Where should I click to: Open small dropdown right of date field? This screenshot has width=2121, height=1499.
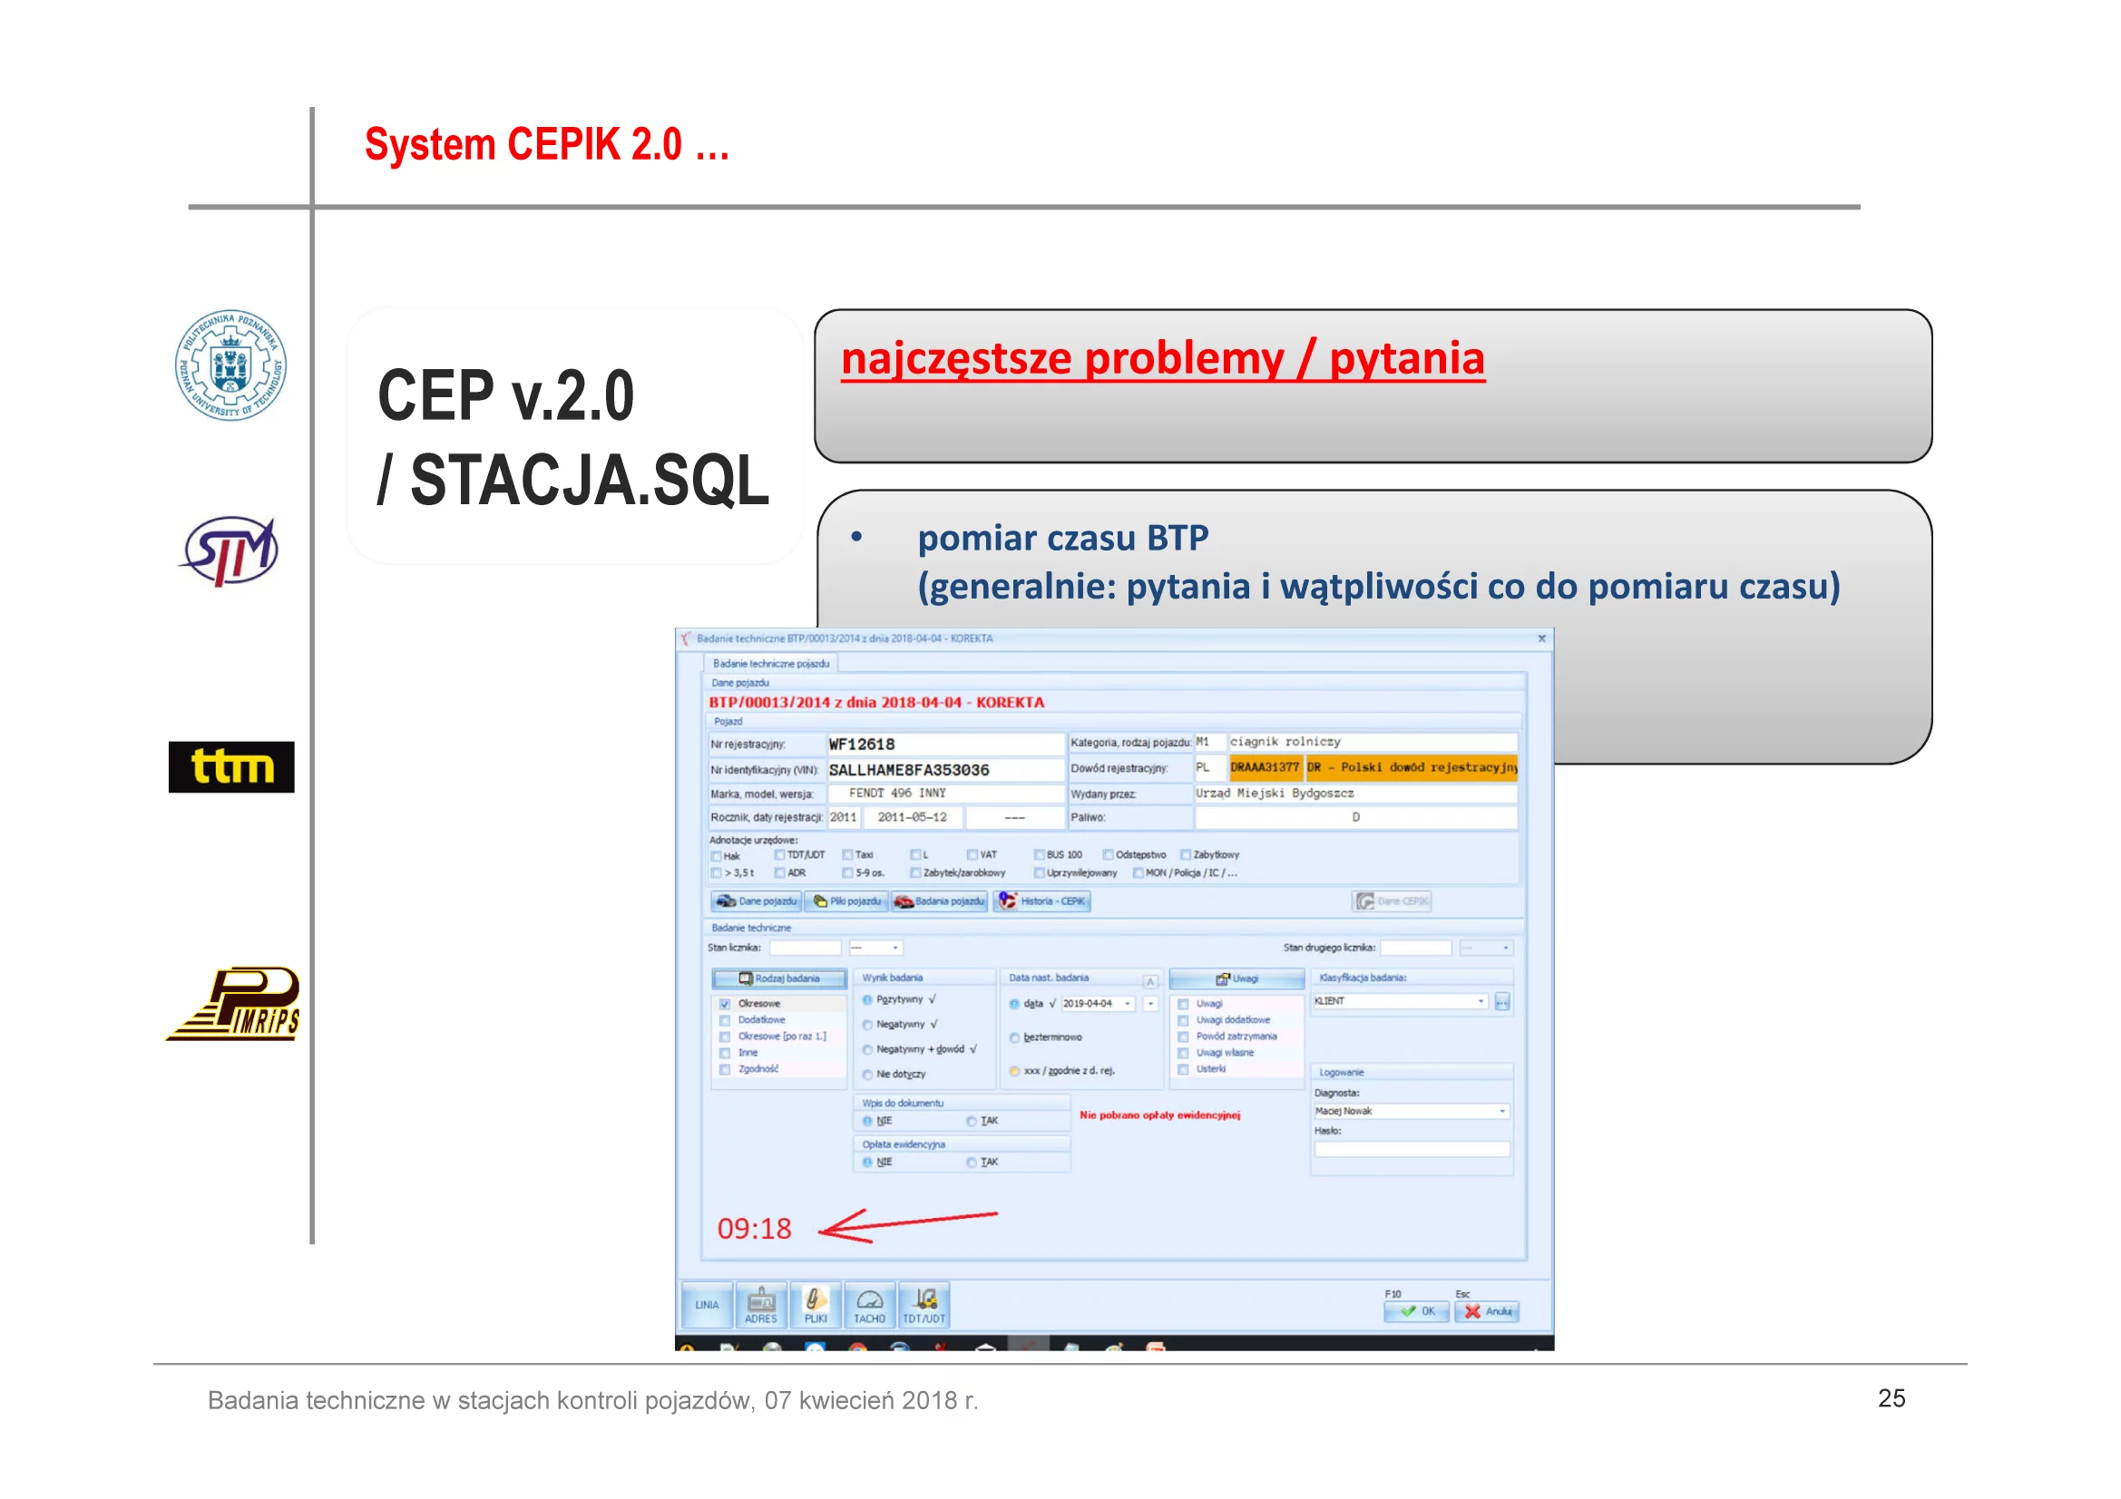pyautogui.click(x=1150, y=1004)
